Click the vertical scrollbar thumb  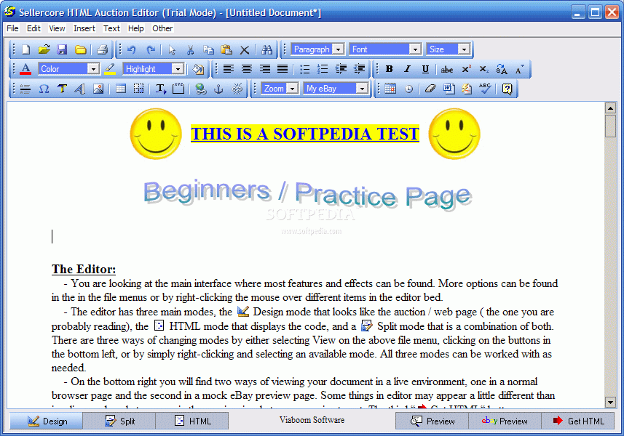pos(610,126)
